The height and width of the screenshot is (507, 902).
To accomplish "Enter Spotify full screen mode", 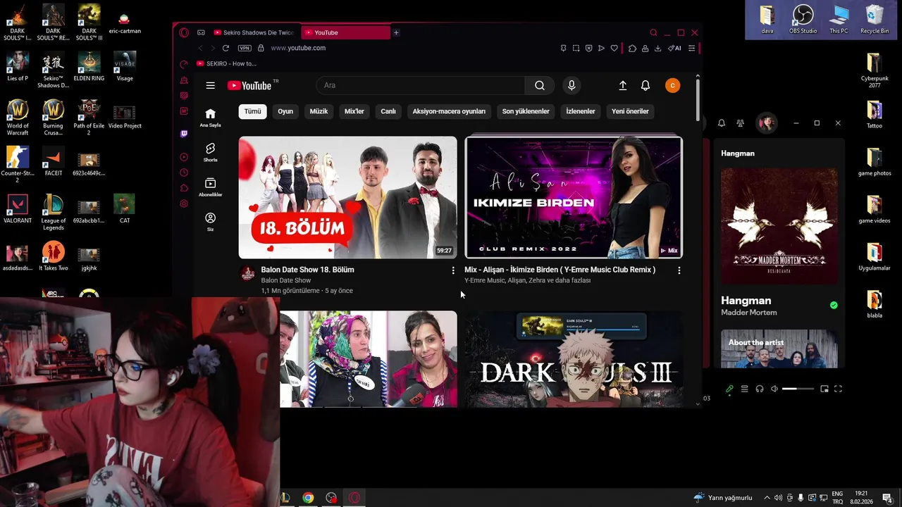I will coord(838,389).
